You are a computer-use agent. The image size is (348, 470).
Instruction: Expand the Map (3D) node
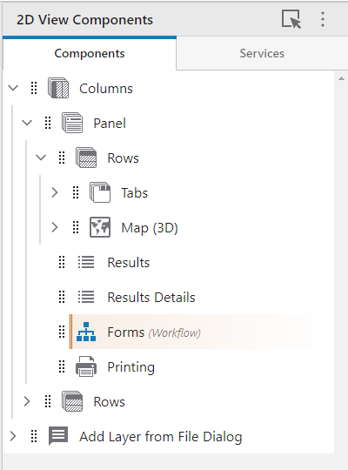point(55,227)
